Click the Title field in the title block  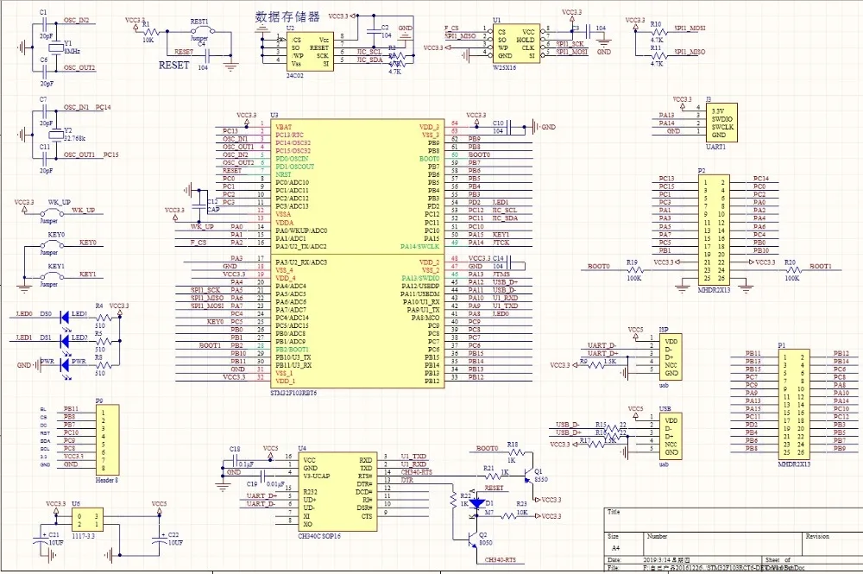point(614,512)
